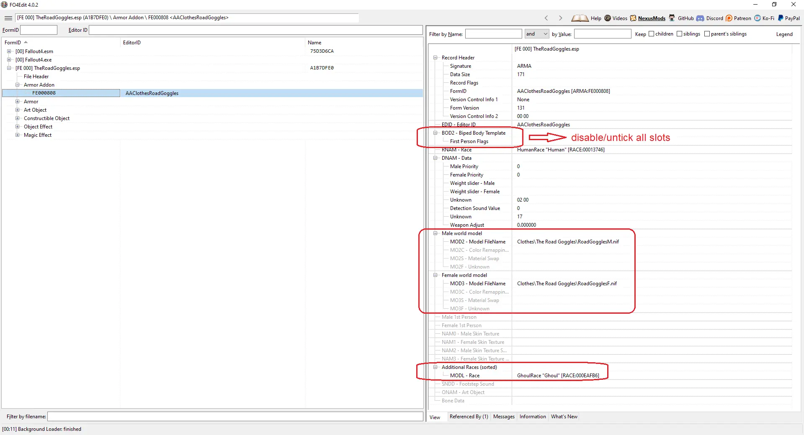Open the hamburger main menu
The image size is (804, 435).
click(8, 18)
